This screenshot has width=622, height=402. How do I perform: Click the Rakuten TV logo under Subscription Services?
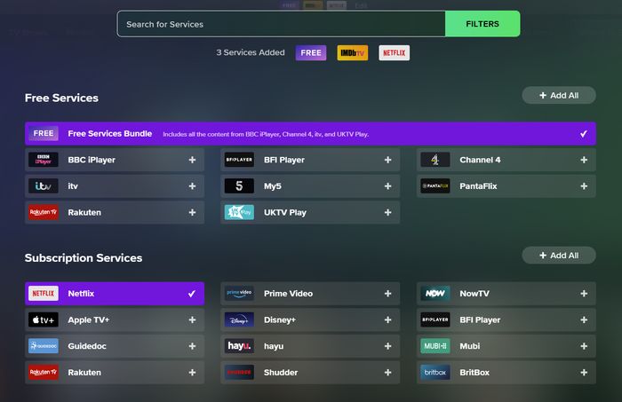pyautogui.click(x=44, y=373)
